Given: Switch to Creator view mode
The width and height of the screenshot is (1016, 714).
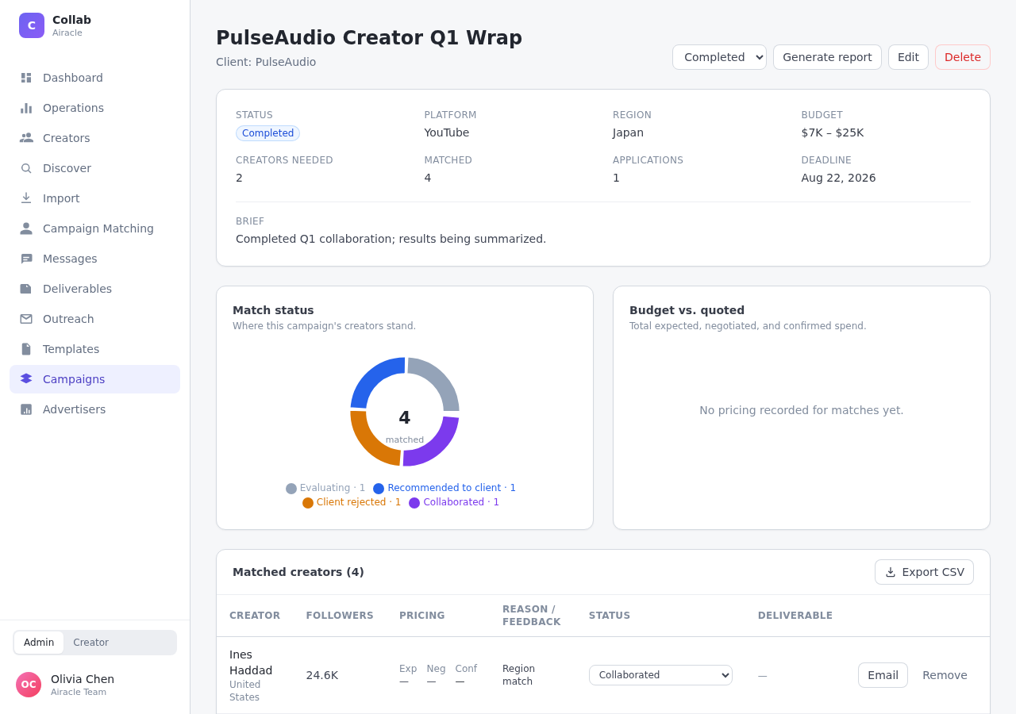Looking at the screenshot, I should 91,643.
